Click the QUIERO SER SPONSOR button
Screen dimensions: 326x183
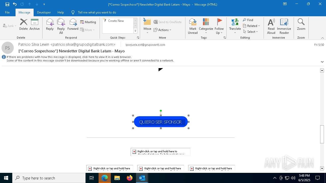[161, 122]
